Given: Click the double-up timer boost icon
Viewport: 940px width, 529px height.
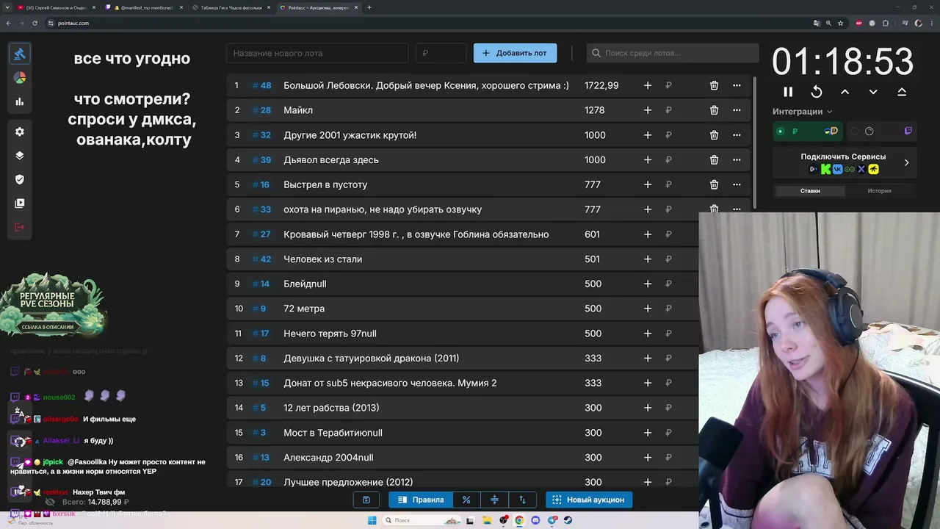Looking at the screenshot, I should tap(902, 92).
